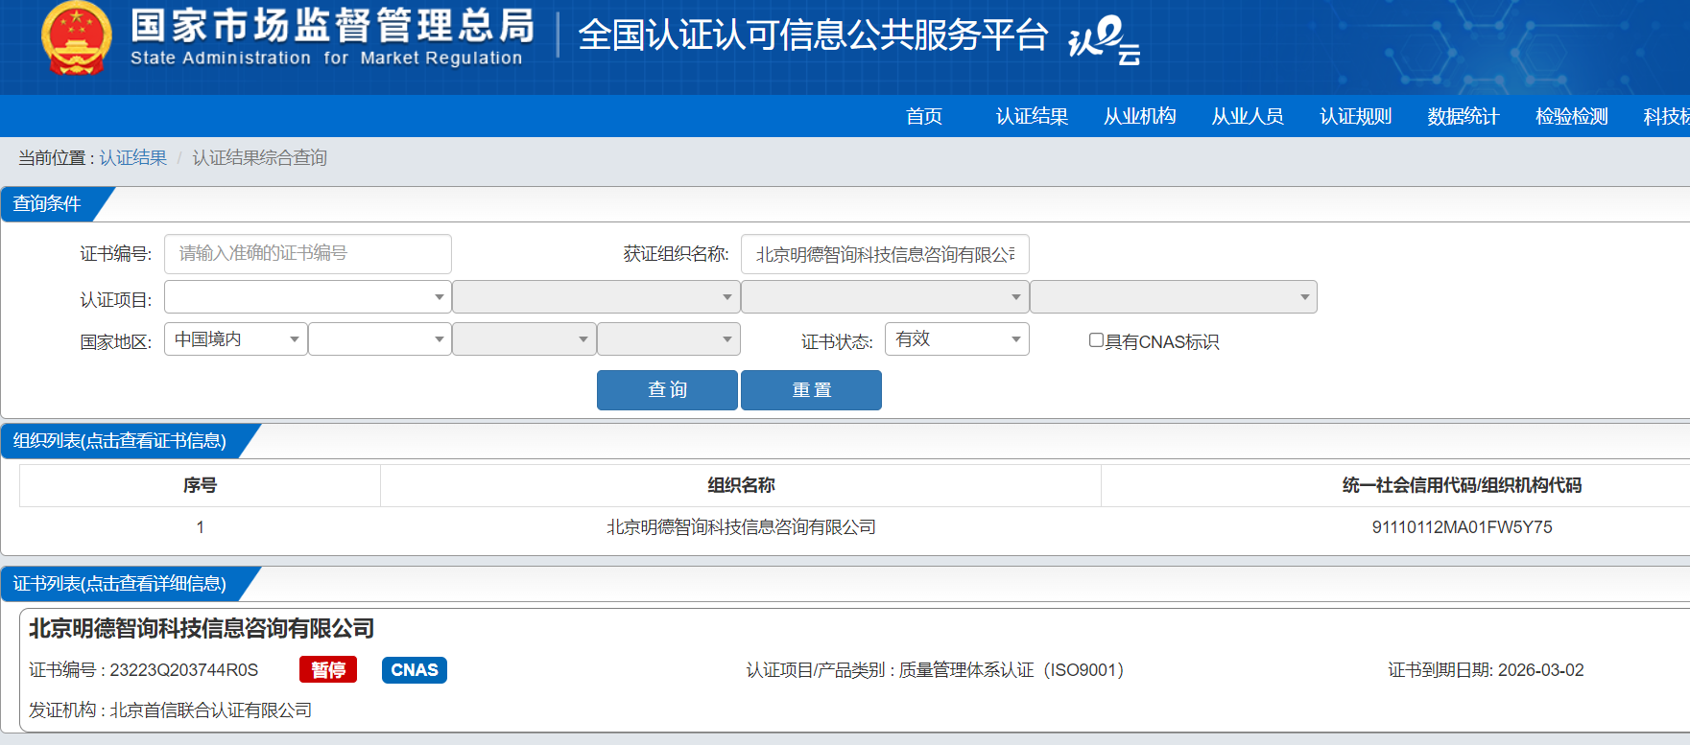Open the third 国家地区 dropdown
1690x745 pixels.
click(524, 339)
